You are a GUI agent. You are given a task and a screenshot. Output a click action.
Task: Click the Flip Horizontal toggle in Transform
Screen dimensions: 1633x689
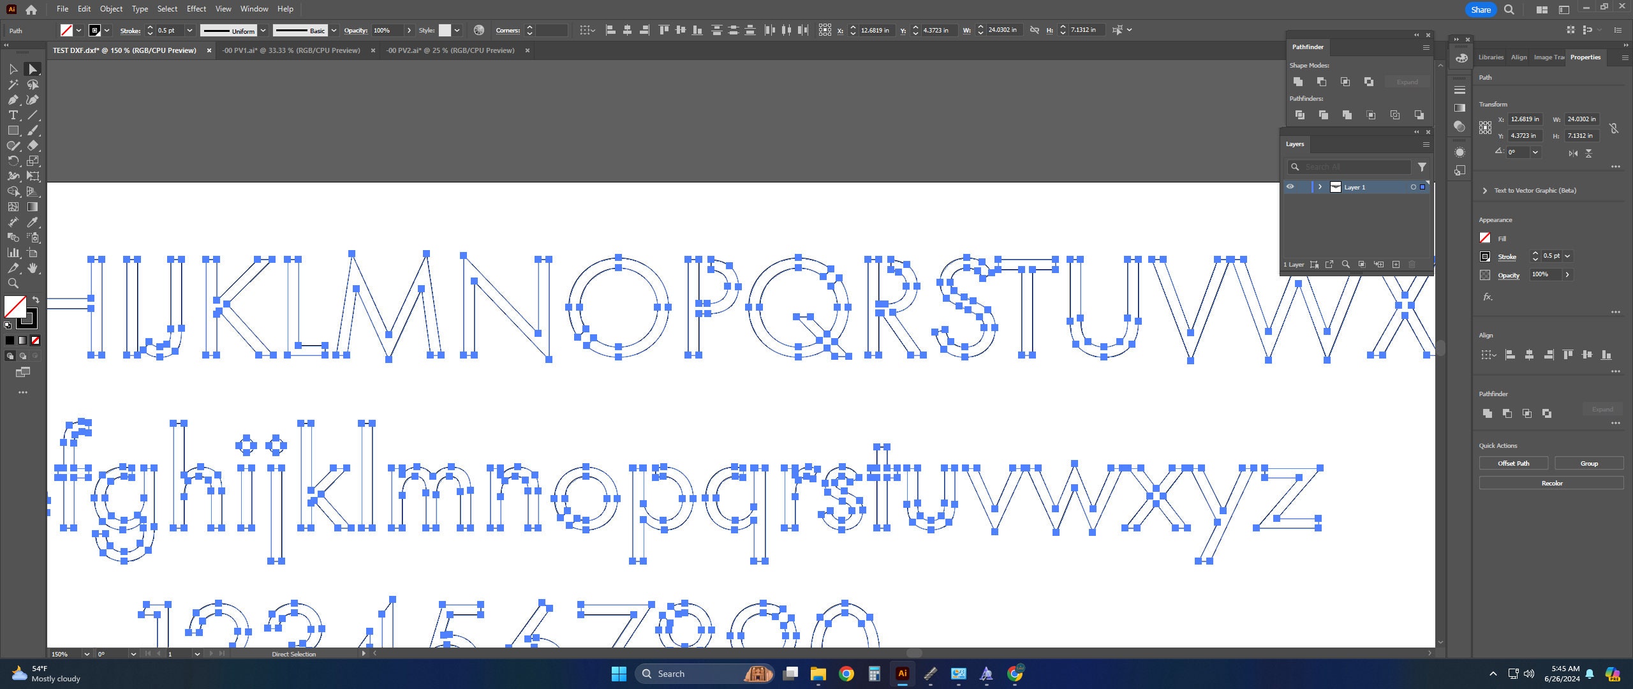click(x=1572, y=153)
